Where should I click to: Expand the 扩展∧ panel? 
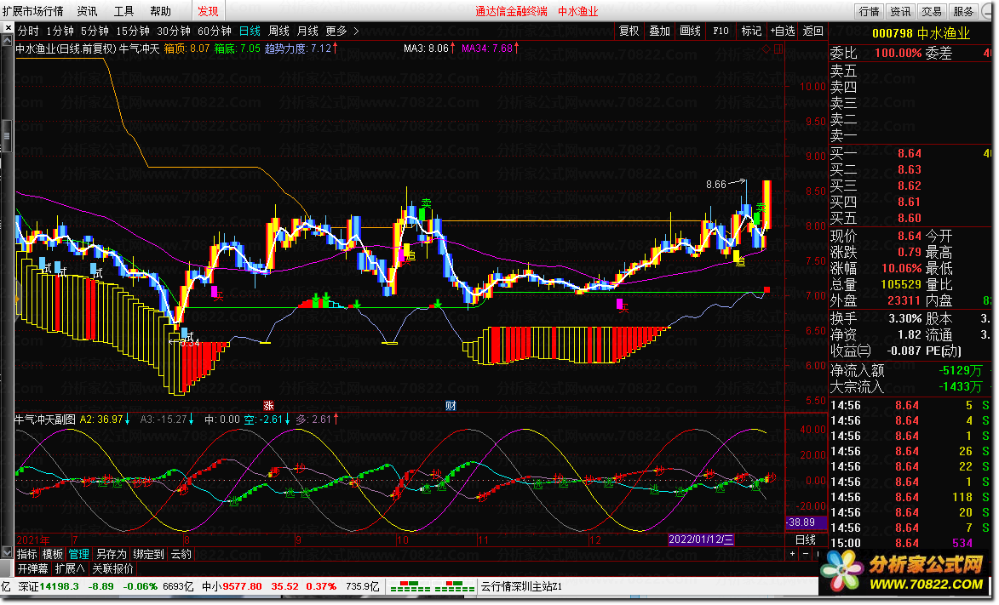click(70, 568)
